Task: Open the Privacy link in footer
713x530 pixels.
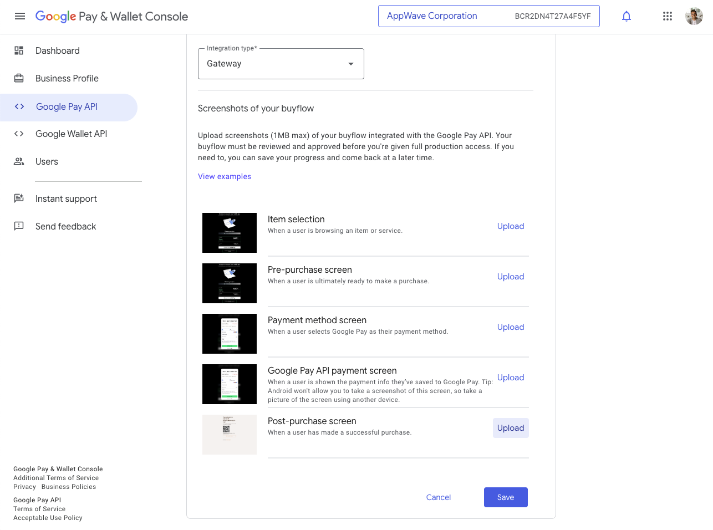Action: coord(24,487)
